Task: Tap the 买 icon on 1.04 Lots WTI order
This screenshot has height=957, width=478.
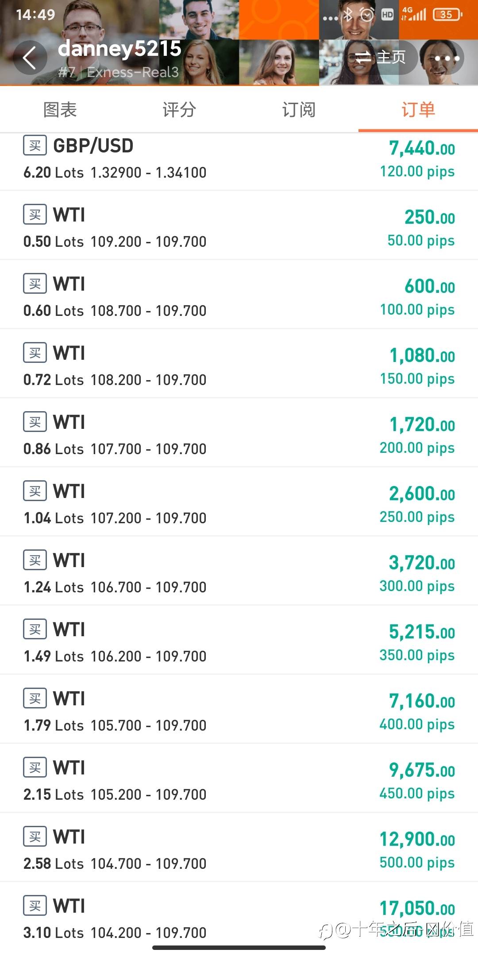Action: pyautogui.click(x=35, y=491)
